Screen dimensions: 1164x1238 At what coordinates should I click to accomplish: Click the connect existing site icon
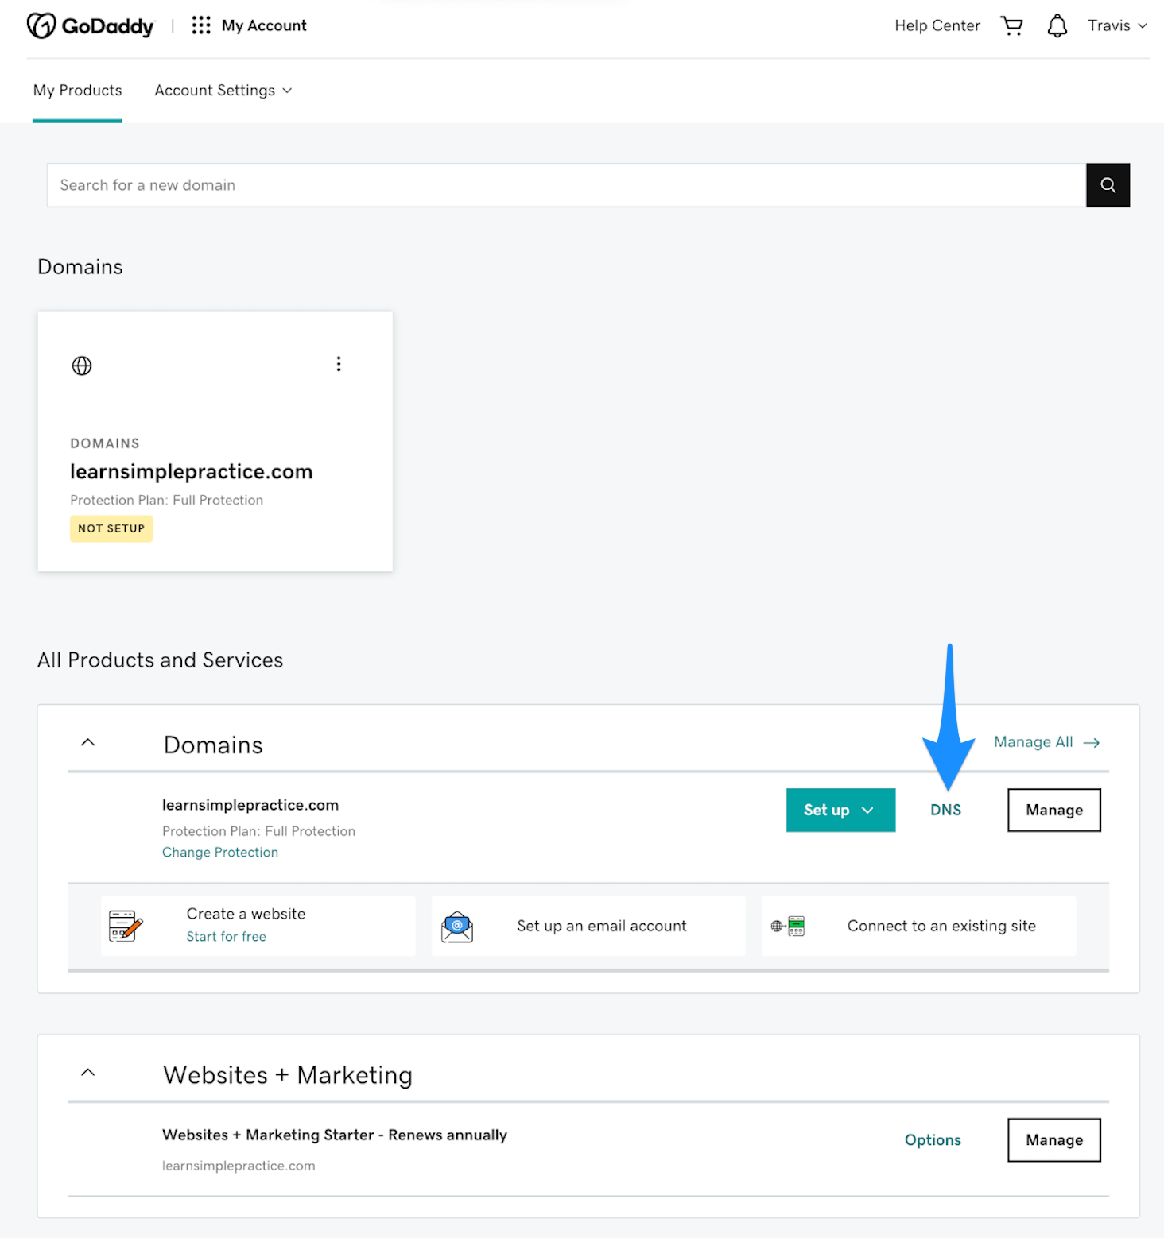788,926
